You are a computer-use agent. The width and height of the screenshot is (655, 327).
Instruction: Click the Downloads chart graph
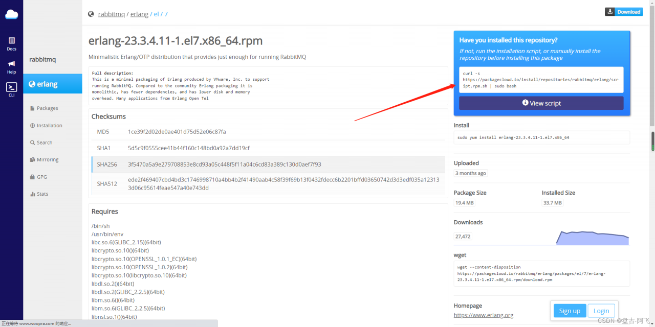[x=592, y=238]
